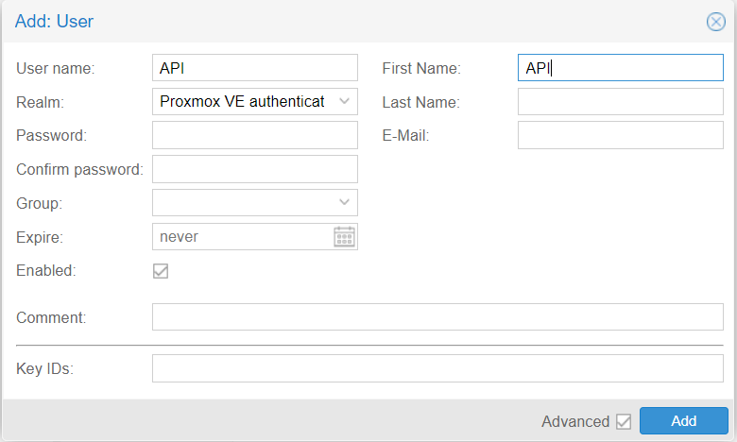Open the Expire calendar date picker
Image resolution: width=737 pixels, height=442 pixels.
coord(344,237)
